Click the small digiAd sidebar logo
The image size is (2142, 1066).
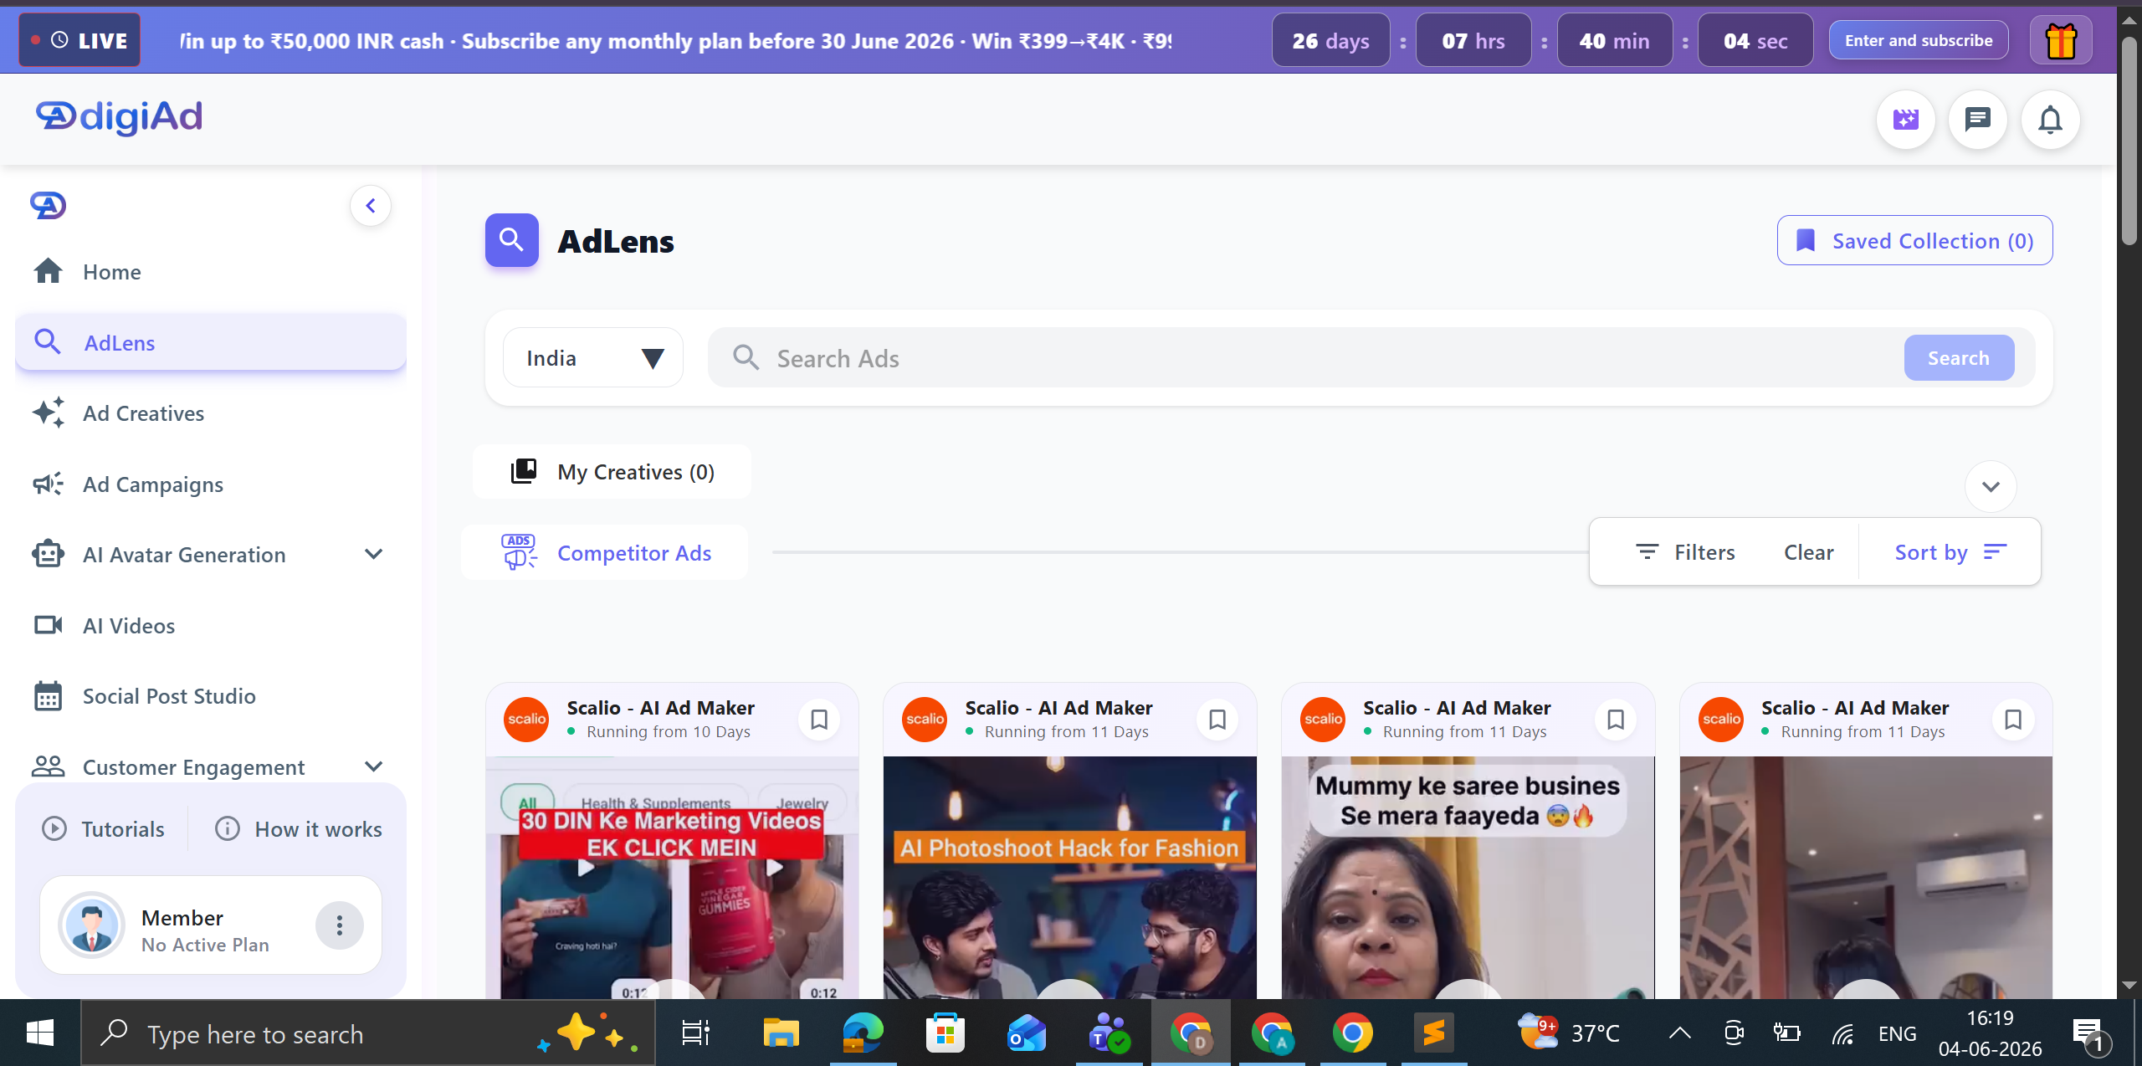coord(49,205)
